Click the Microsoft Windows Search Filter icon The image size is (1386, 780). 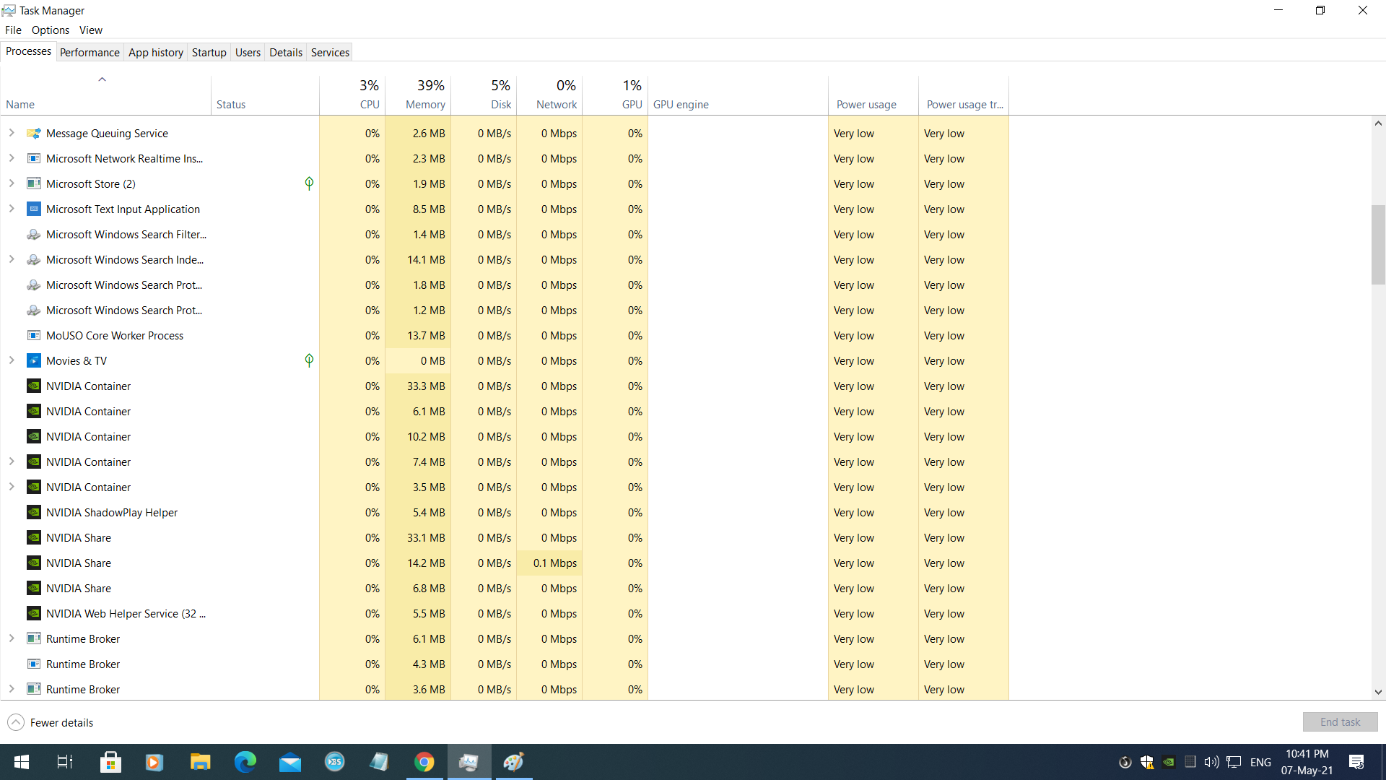pos(34,234)
